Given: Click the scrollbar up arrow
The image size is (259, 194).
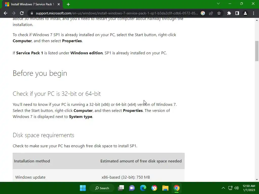Looking at the screenshot, I should tap(257, 20).
